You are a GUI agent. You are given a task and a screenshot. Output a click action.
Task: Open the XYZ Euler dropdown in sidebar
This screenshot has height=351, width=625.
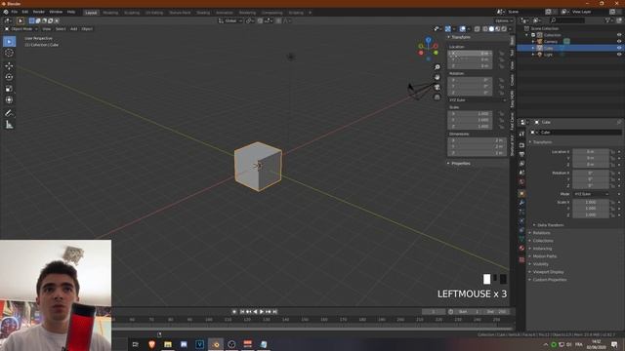point(478,100)
